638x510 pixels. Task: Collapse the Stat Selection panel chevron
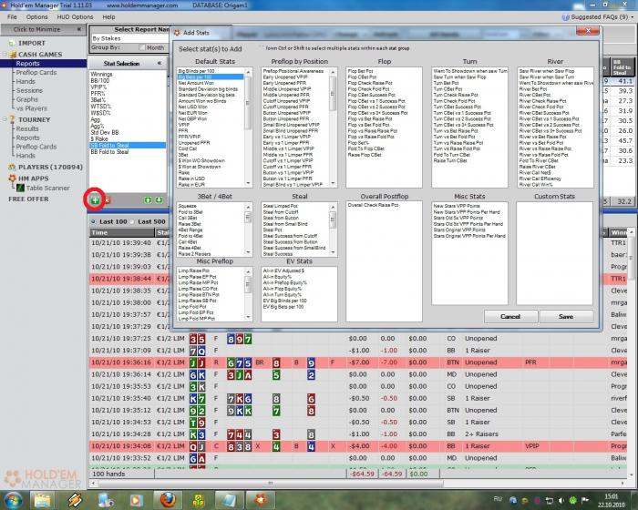[159, 63]
